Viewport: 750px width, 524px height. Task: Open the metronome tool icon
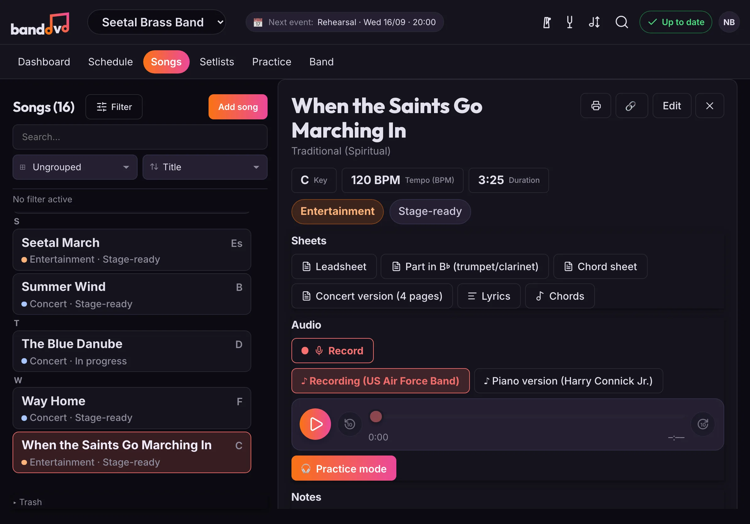pos(547,22)
